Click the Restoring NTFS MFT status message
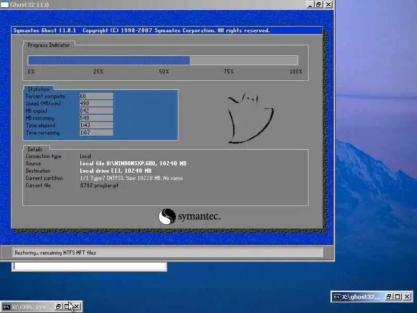Screen dimensions: 417x313 point(55,252)
